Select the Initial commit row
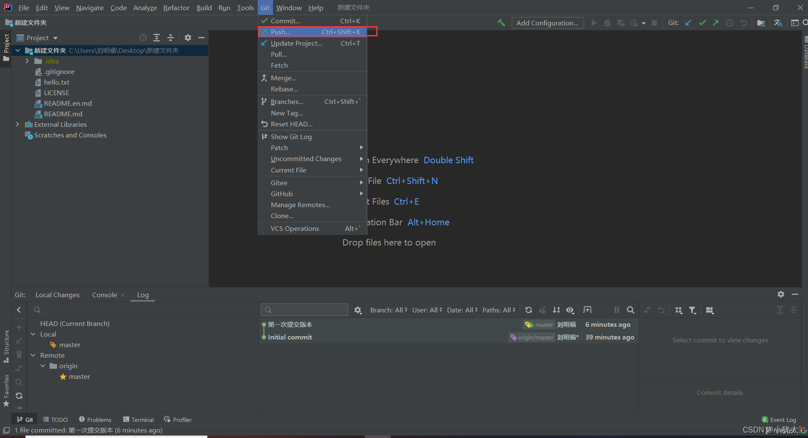The width and height of the screenshot is (808, 438). [x=449, y=337]
